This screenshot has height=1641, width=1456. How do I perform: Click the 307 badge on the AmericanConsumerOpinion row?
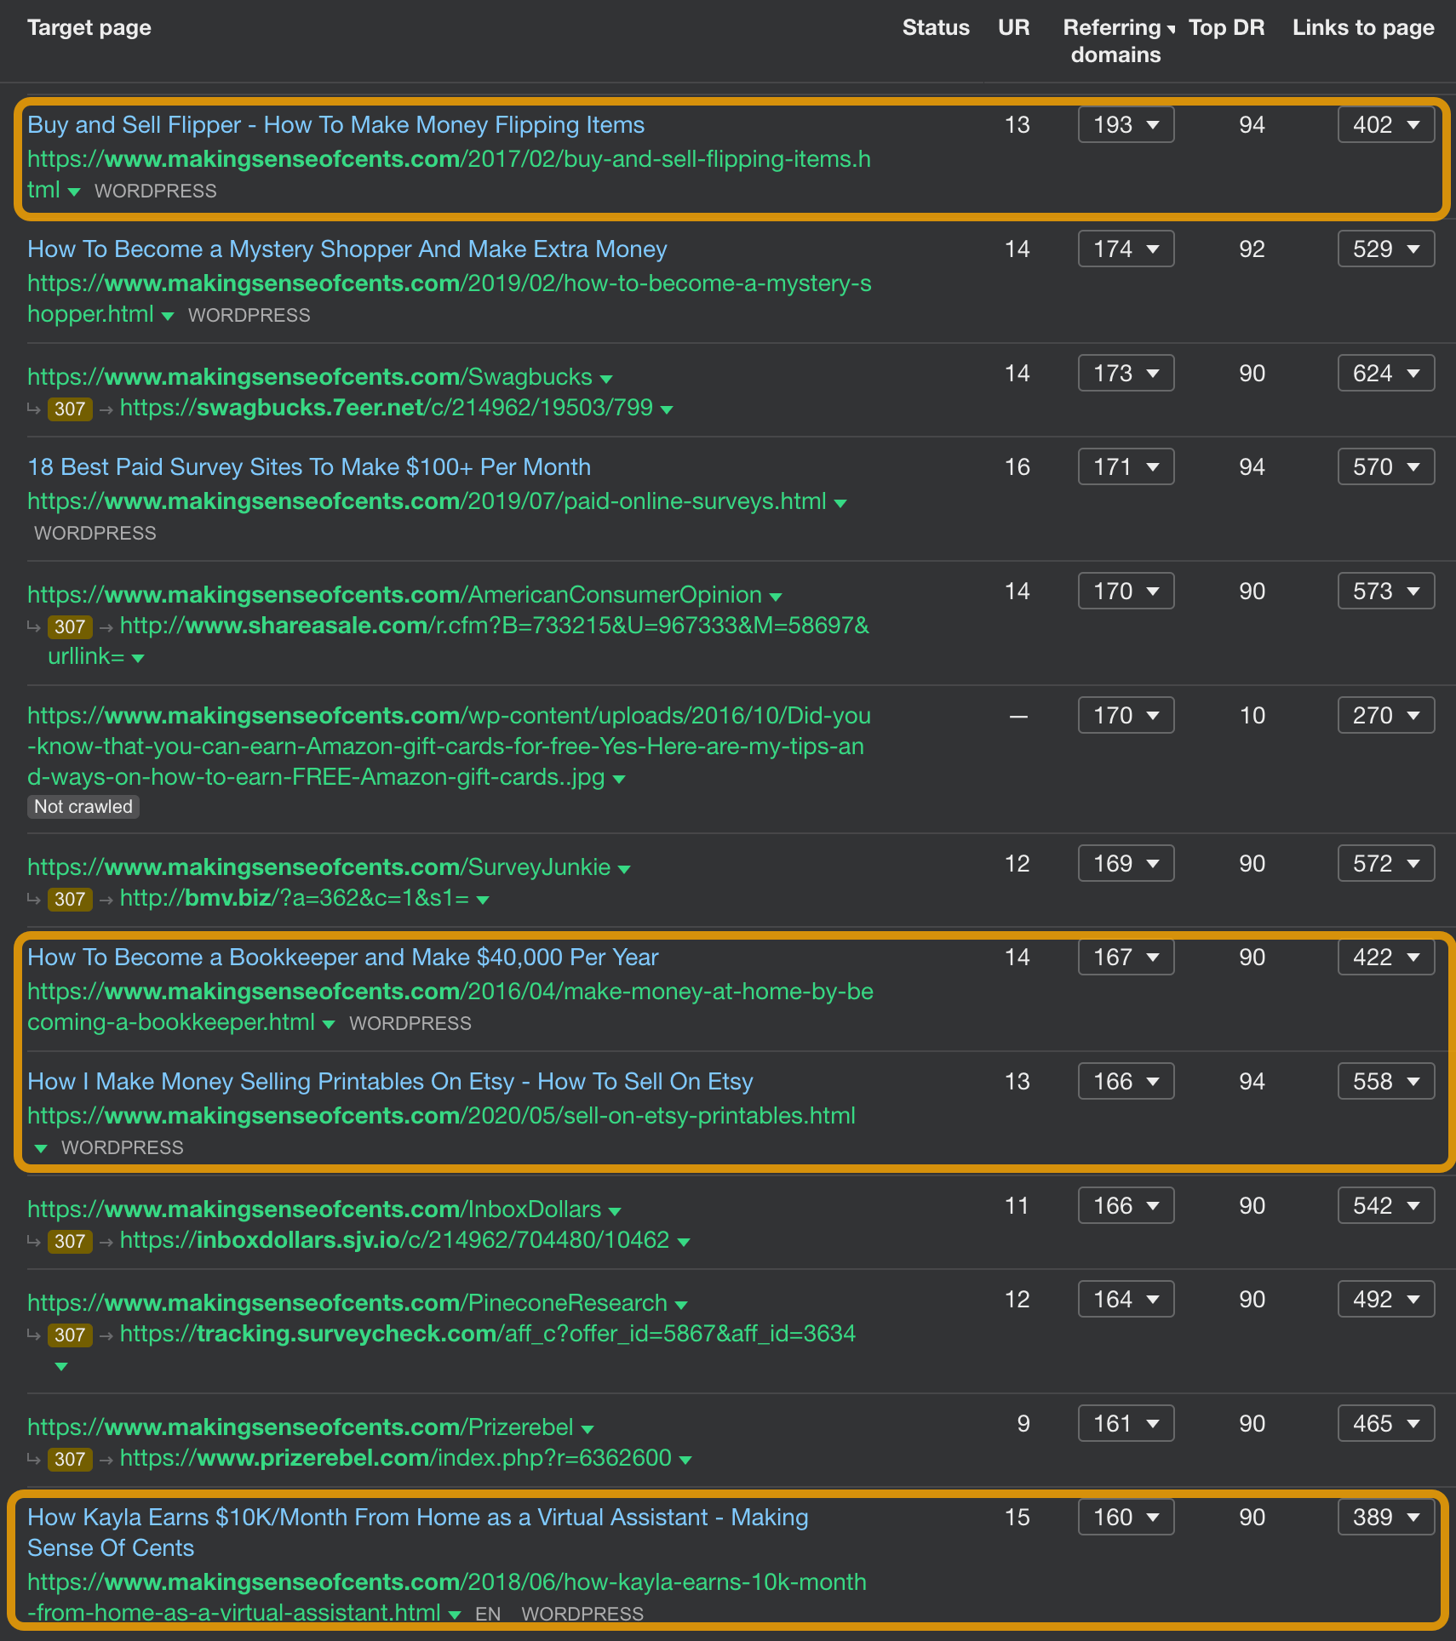69,627
